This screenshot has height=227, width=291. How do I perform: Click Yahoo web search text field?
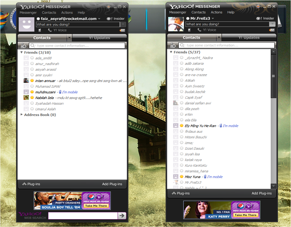pyautogui.click(x=83, y=216)
